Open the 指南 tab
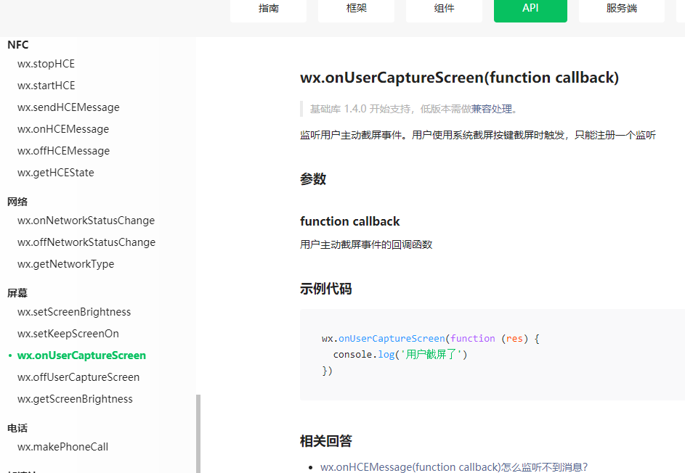This screenshot has height=473, width=685. 268,9
